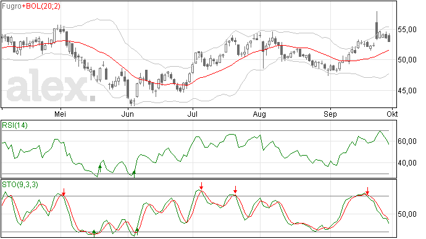Click the 40,00 value on the RSI axis
The height and width of the screenshot is (239, 426).
pos(407,163)
